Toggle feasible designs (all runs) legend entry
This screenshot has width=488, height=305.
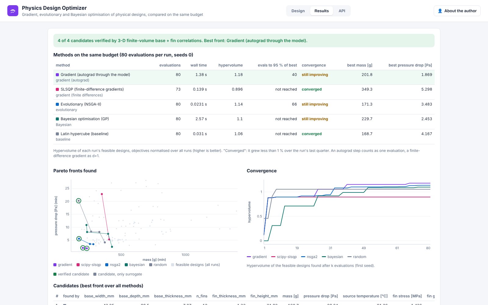(196, 265)
